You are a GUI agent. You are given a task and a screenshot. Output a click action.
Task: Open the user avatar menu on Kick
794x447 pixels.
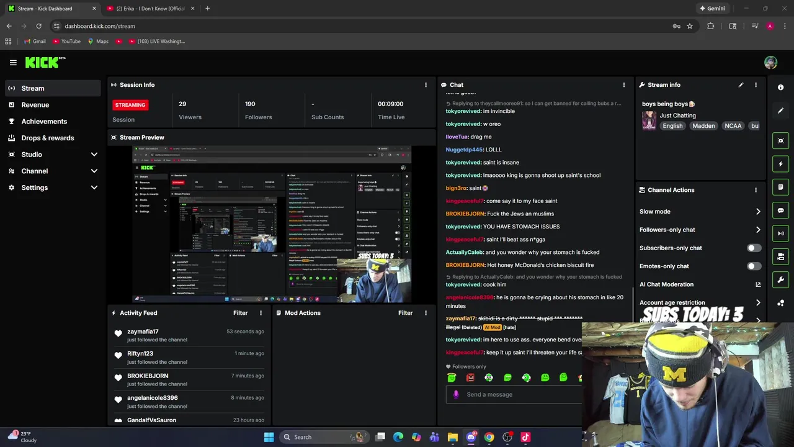770,63
